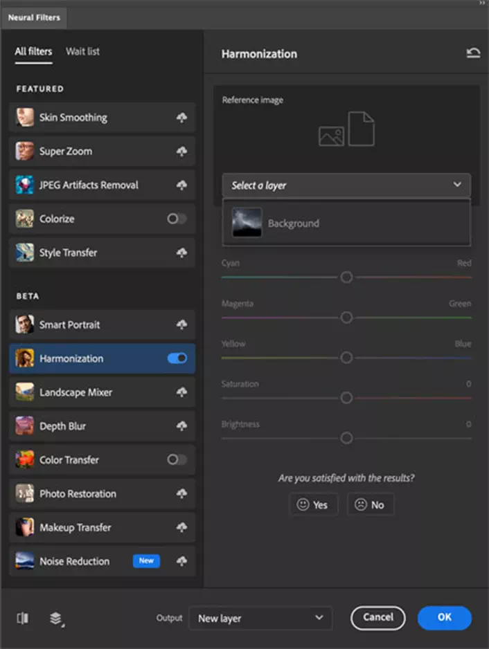Select the Landscape Mixer filter

tap(102, 392)
